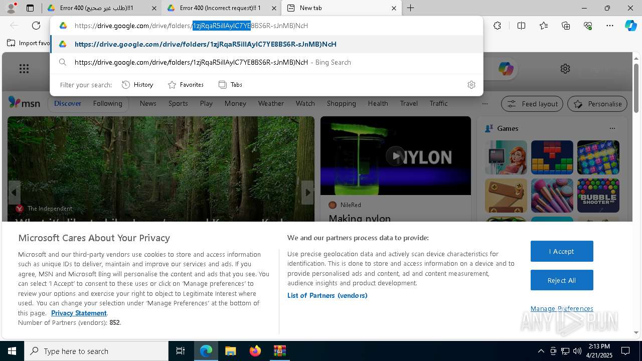The image size is (642, 361).
Task: Refresh the page with the reload icon
Action: [x=36, y=26]
